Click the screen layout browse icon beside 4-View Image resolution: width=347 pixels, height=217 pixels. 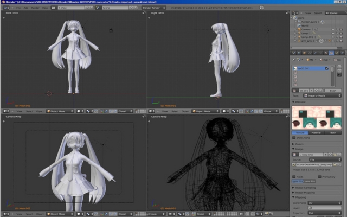pyautogui.click(x=53, y=8)
